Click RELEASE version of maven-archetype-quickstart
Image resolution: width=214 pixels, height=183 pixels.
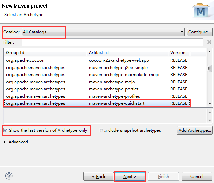179,103
